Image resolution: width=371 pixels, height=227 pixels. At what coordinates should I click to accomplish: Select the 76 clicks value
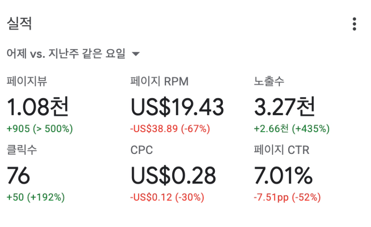(18, 175)
